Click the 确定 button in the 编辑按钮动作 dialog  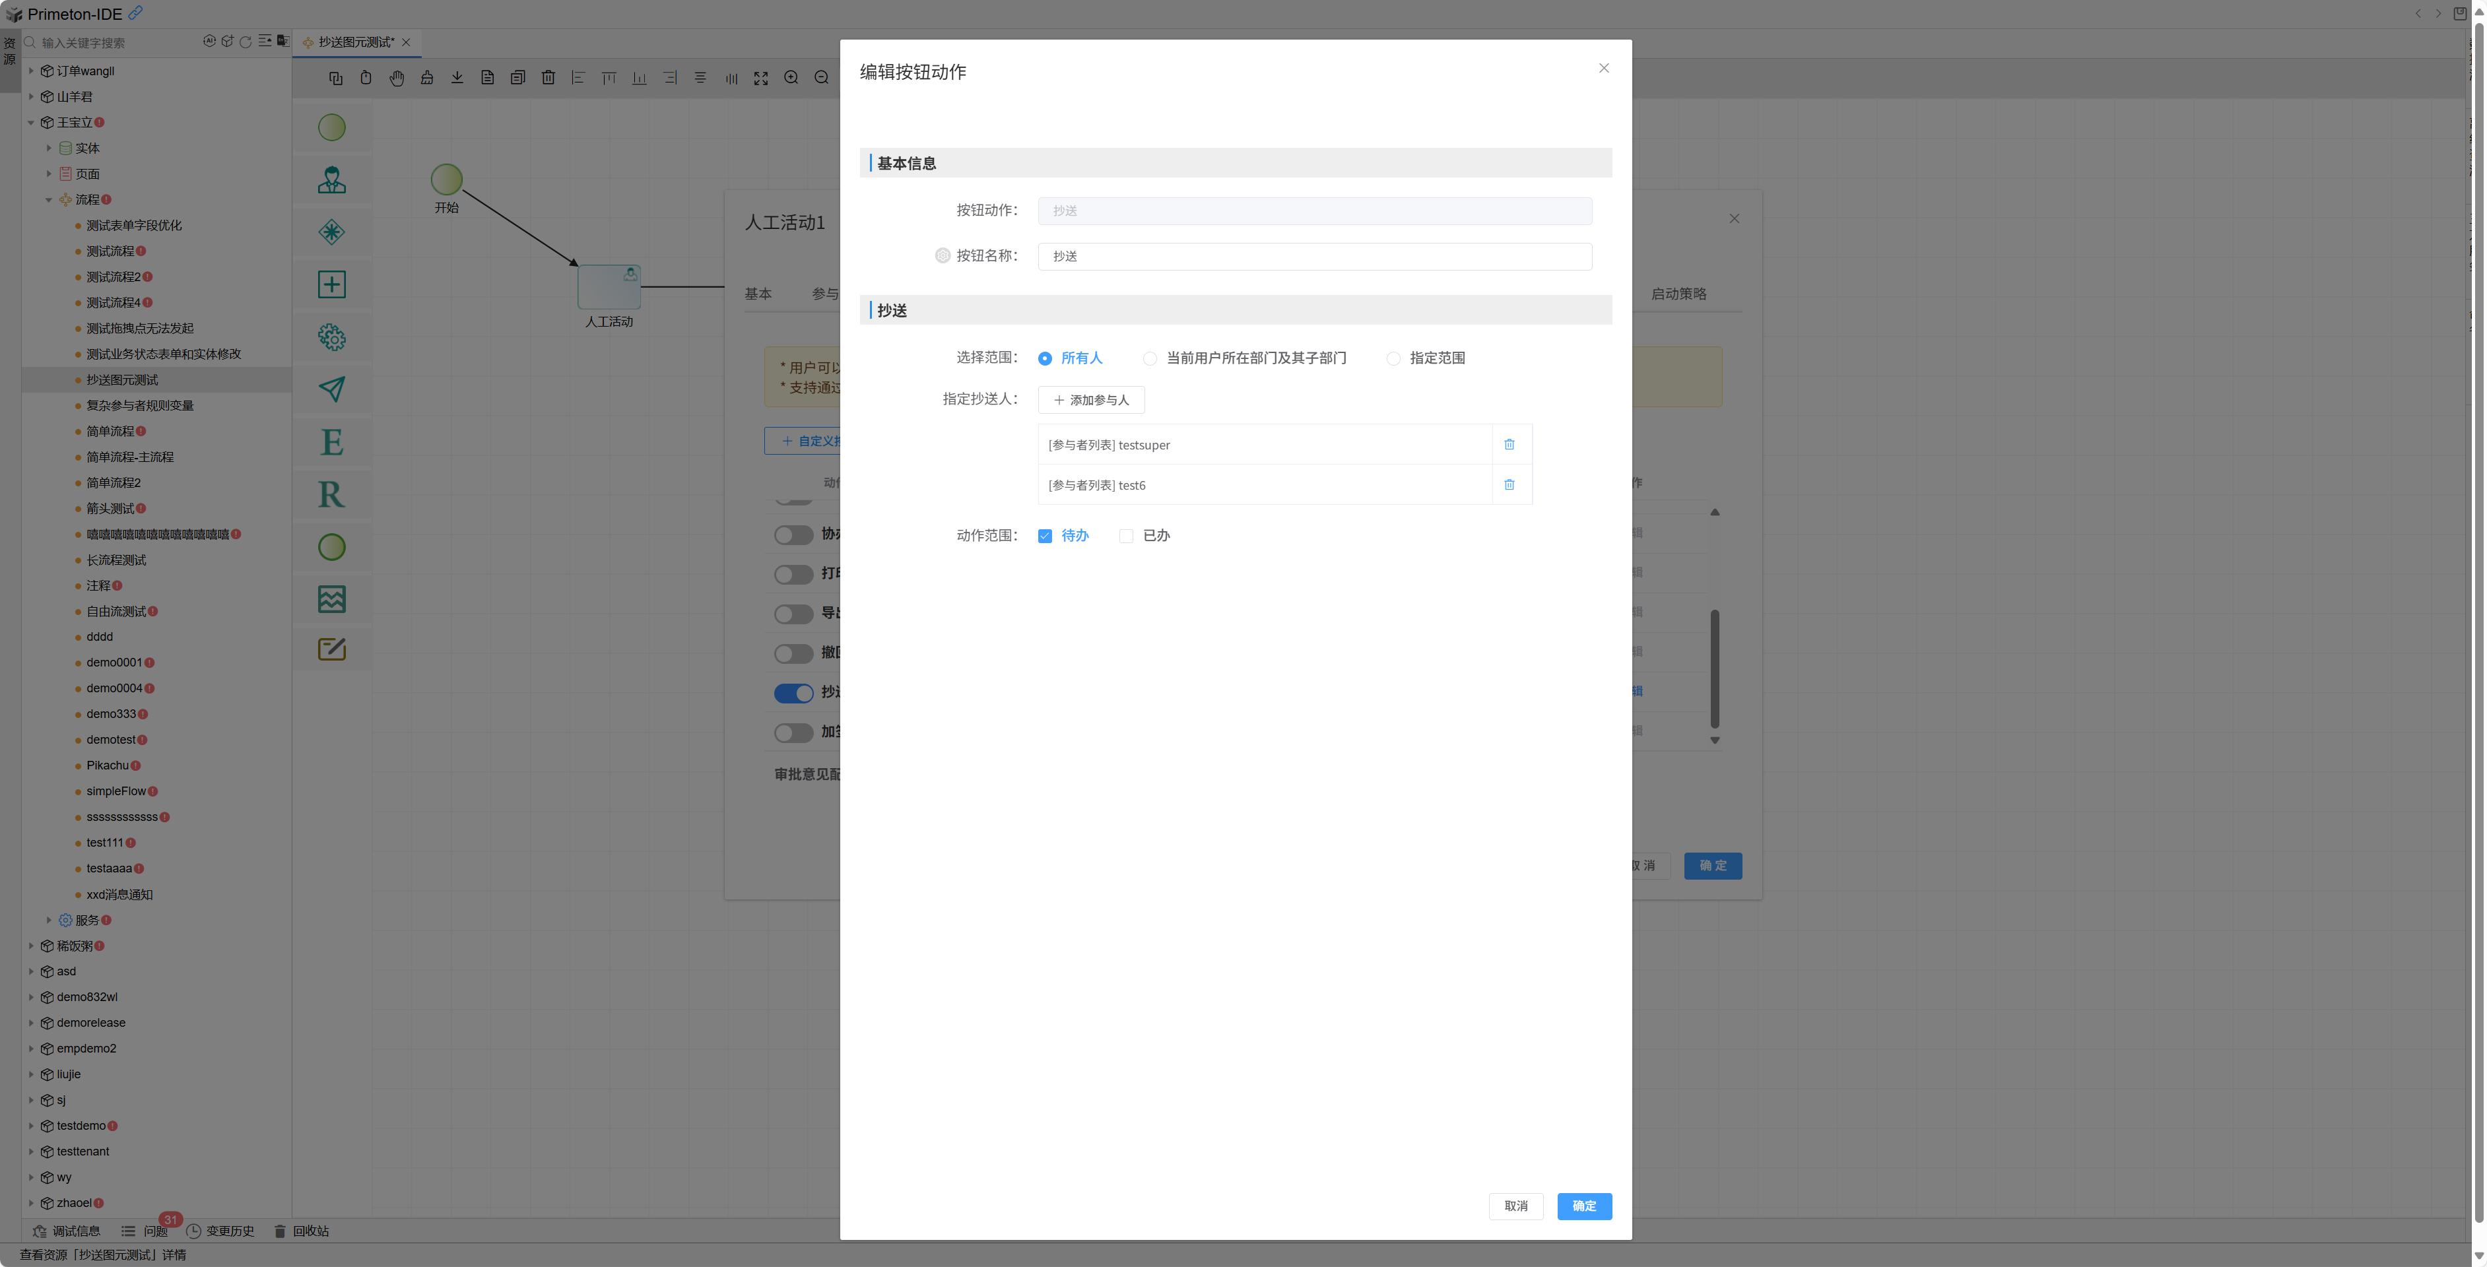[1583, 1206]
